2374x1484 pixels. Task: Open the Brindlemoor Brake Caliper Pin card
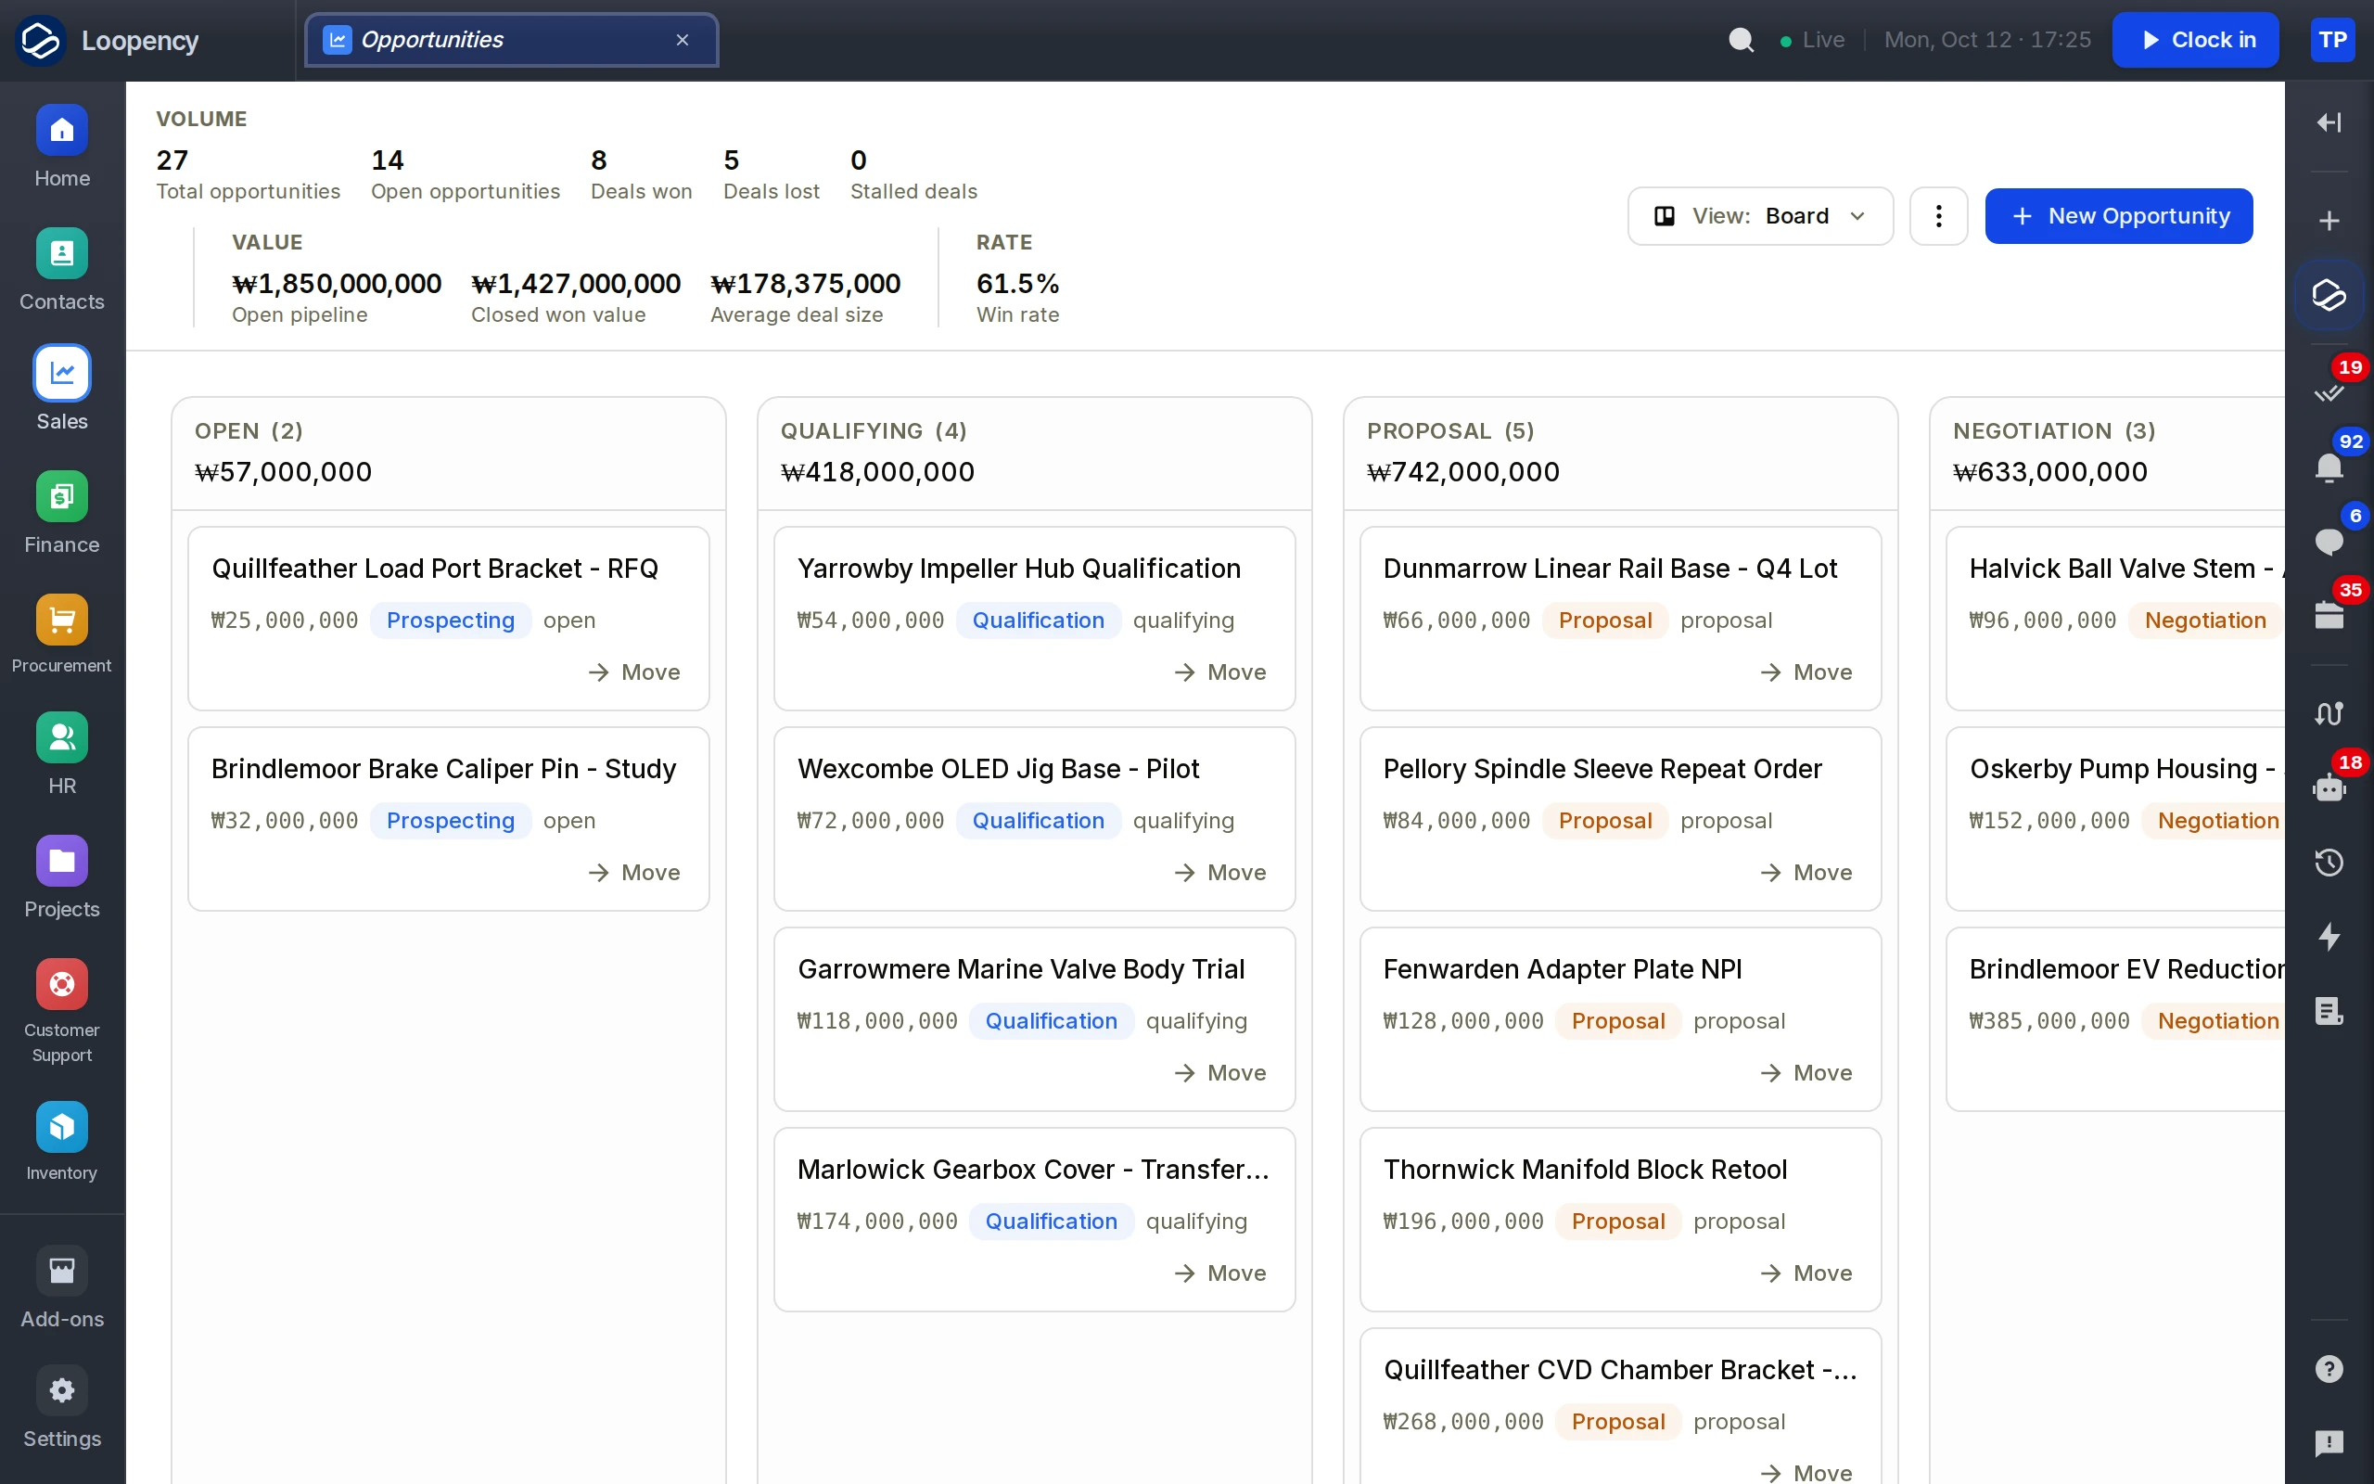click(448, 819)
